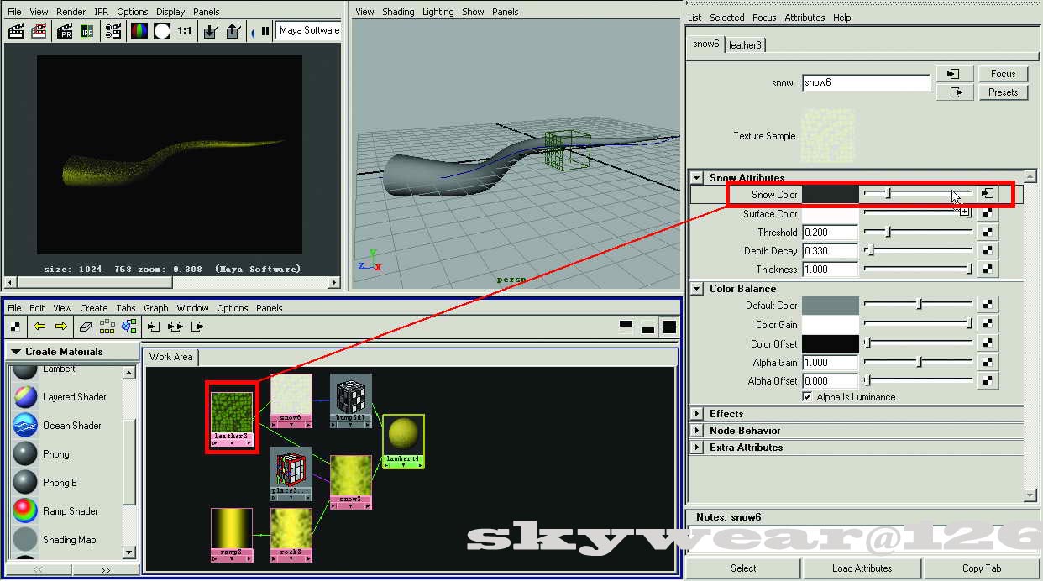Click the Refresh IPR image icon
This screenshot has height=581, width=1043.
(x=87, y=31)
